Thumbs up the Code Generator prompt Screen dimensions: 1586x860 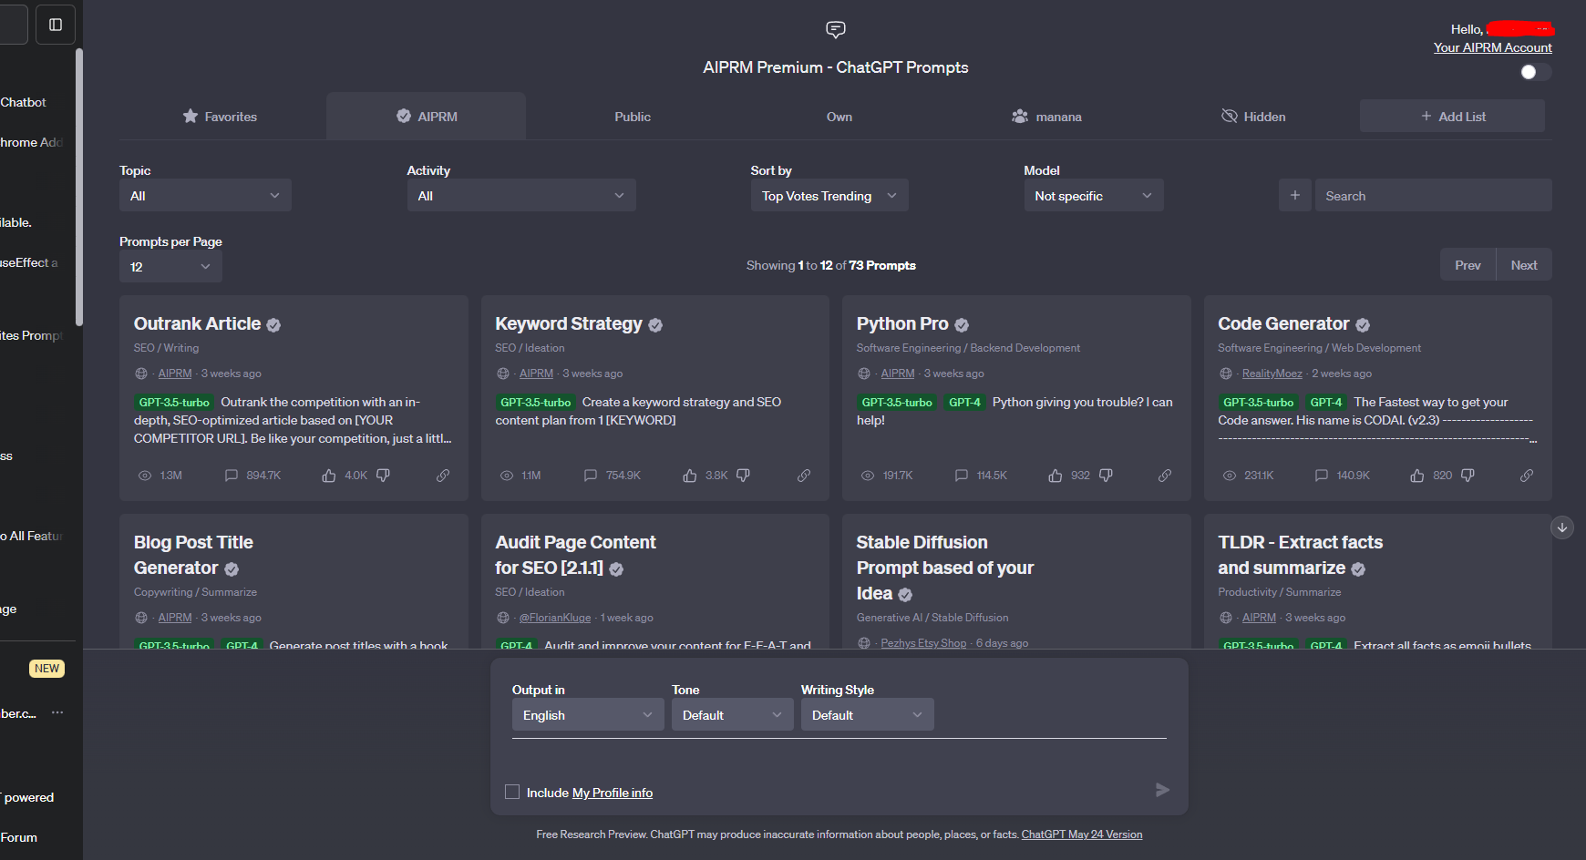click(1417, 476)
